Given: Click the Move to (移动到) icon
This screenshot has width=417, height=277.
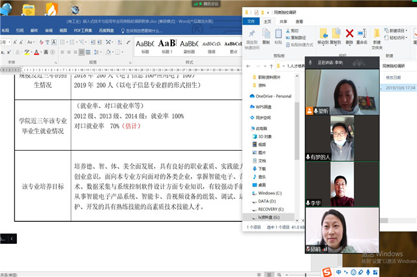Looking at the screenshot, I should [323, 34].
